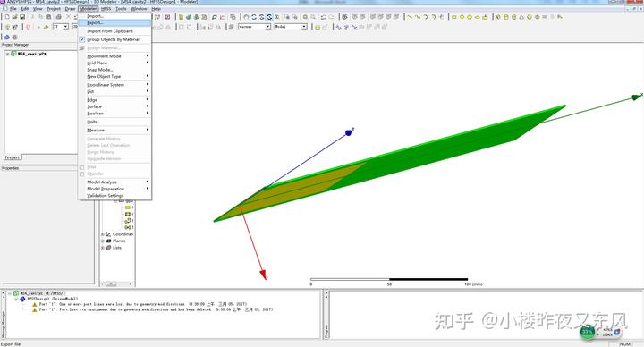Image resolution: width=644 pixels, height=347 pixels.
Task: Click the Save project disk icon
Action: 22,17
